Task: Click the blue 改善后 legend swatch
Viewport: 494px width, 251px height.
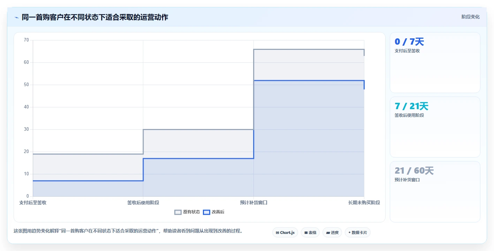Action: [206, 212]
